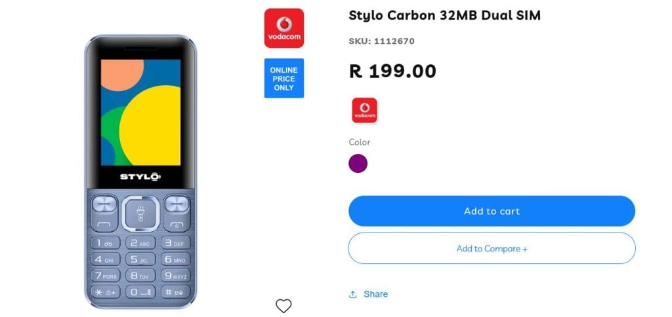The width and height of the screenshot is (672, 317).
Task: Click the phone's colorful screen wallpaper
Action: (140, 112)
